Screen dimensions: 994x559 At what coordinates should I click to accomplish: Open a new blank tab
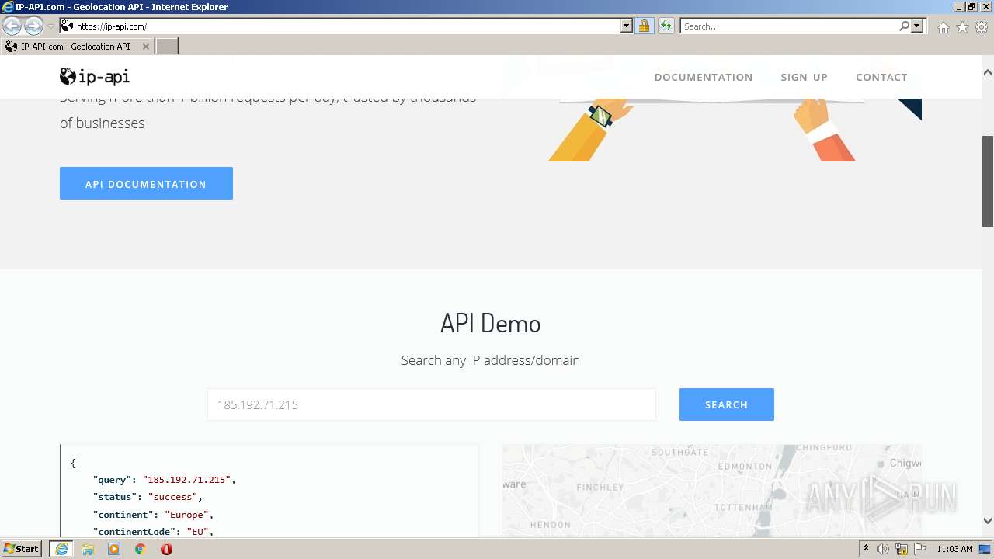167,47
